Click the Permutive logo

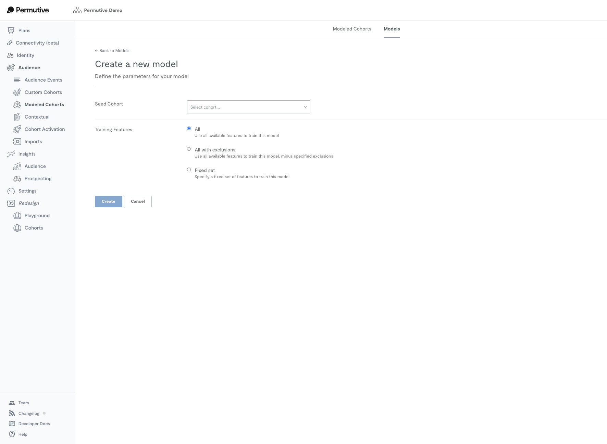(x=27, y=10)
